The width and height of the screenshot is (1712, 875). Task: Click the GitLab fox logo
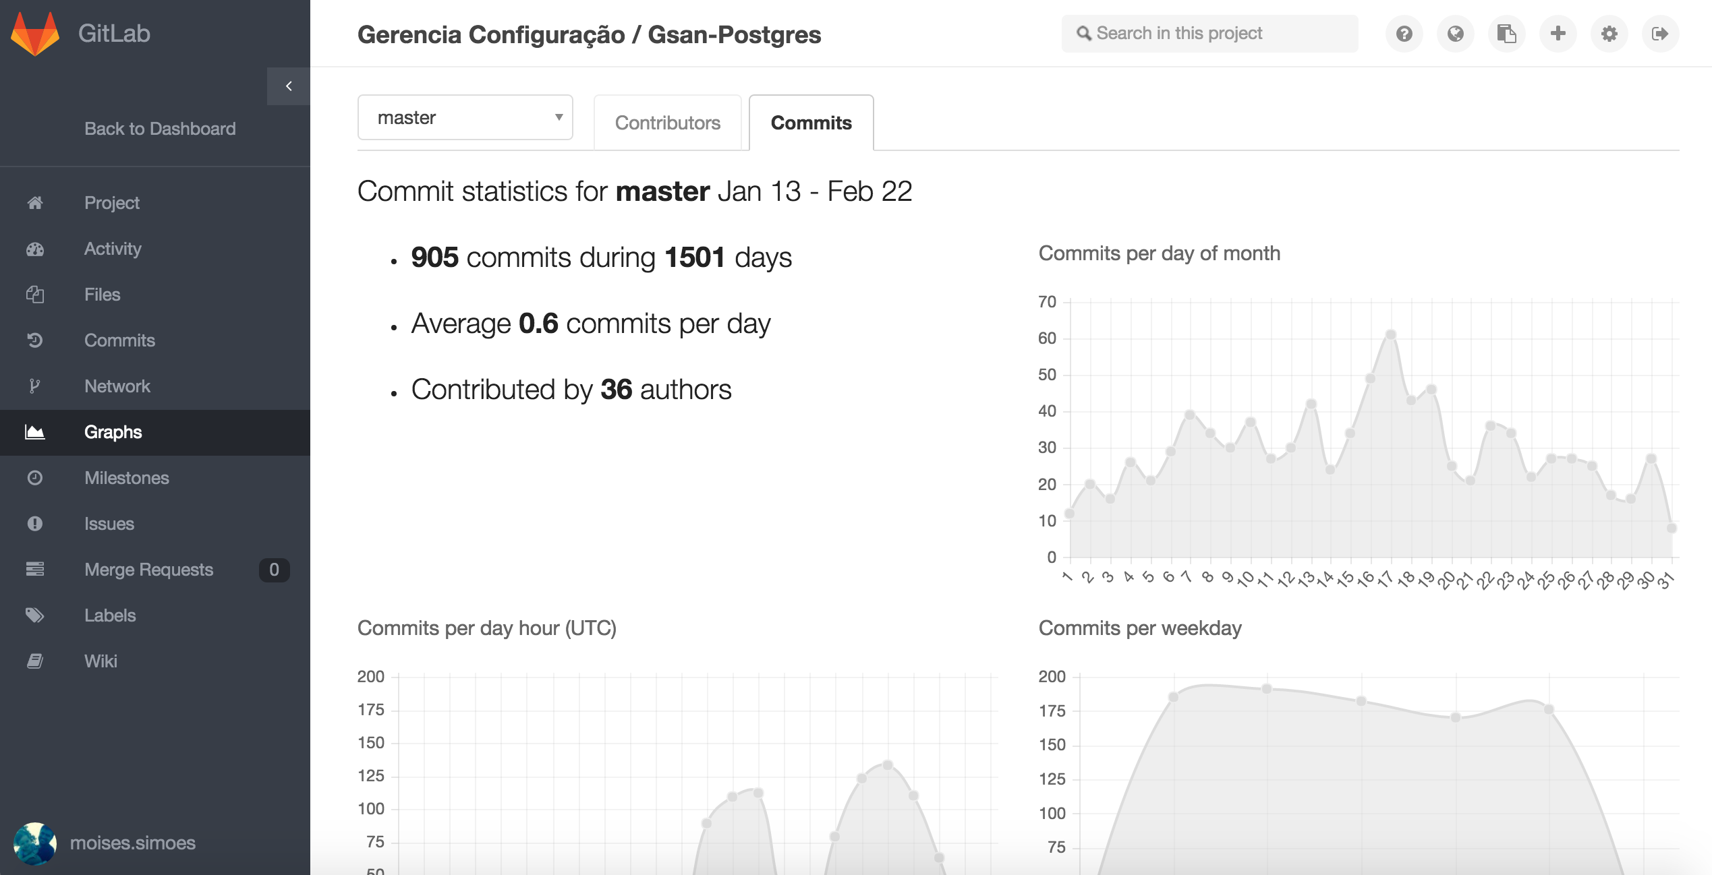[35, 34]
